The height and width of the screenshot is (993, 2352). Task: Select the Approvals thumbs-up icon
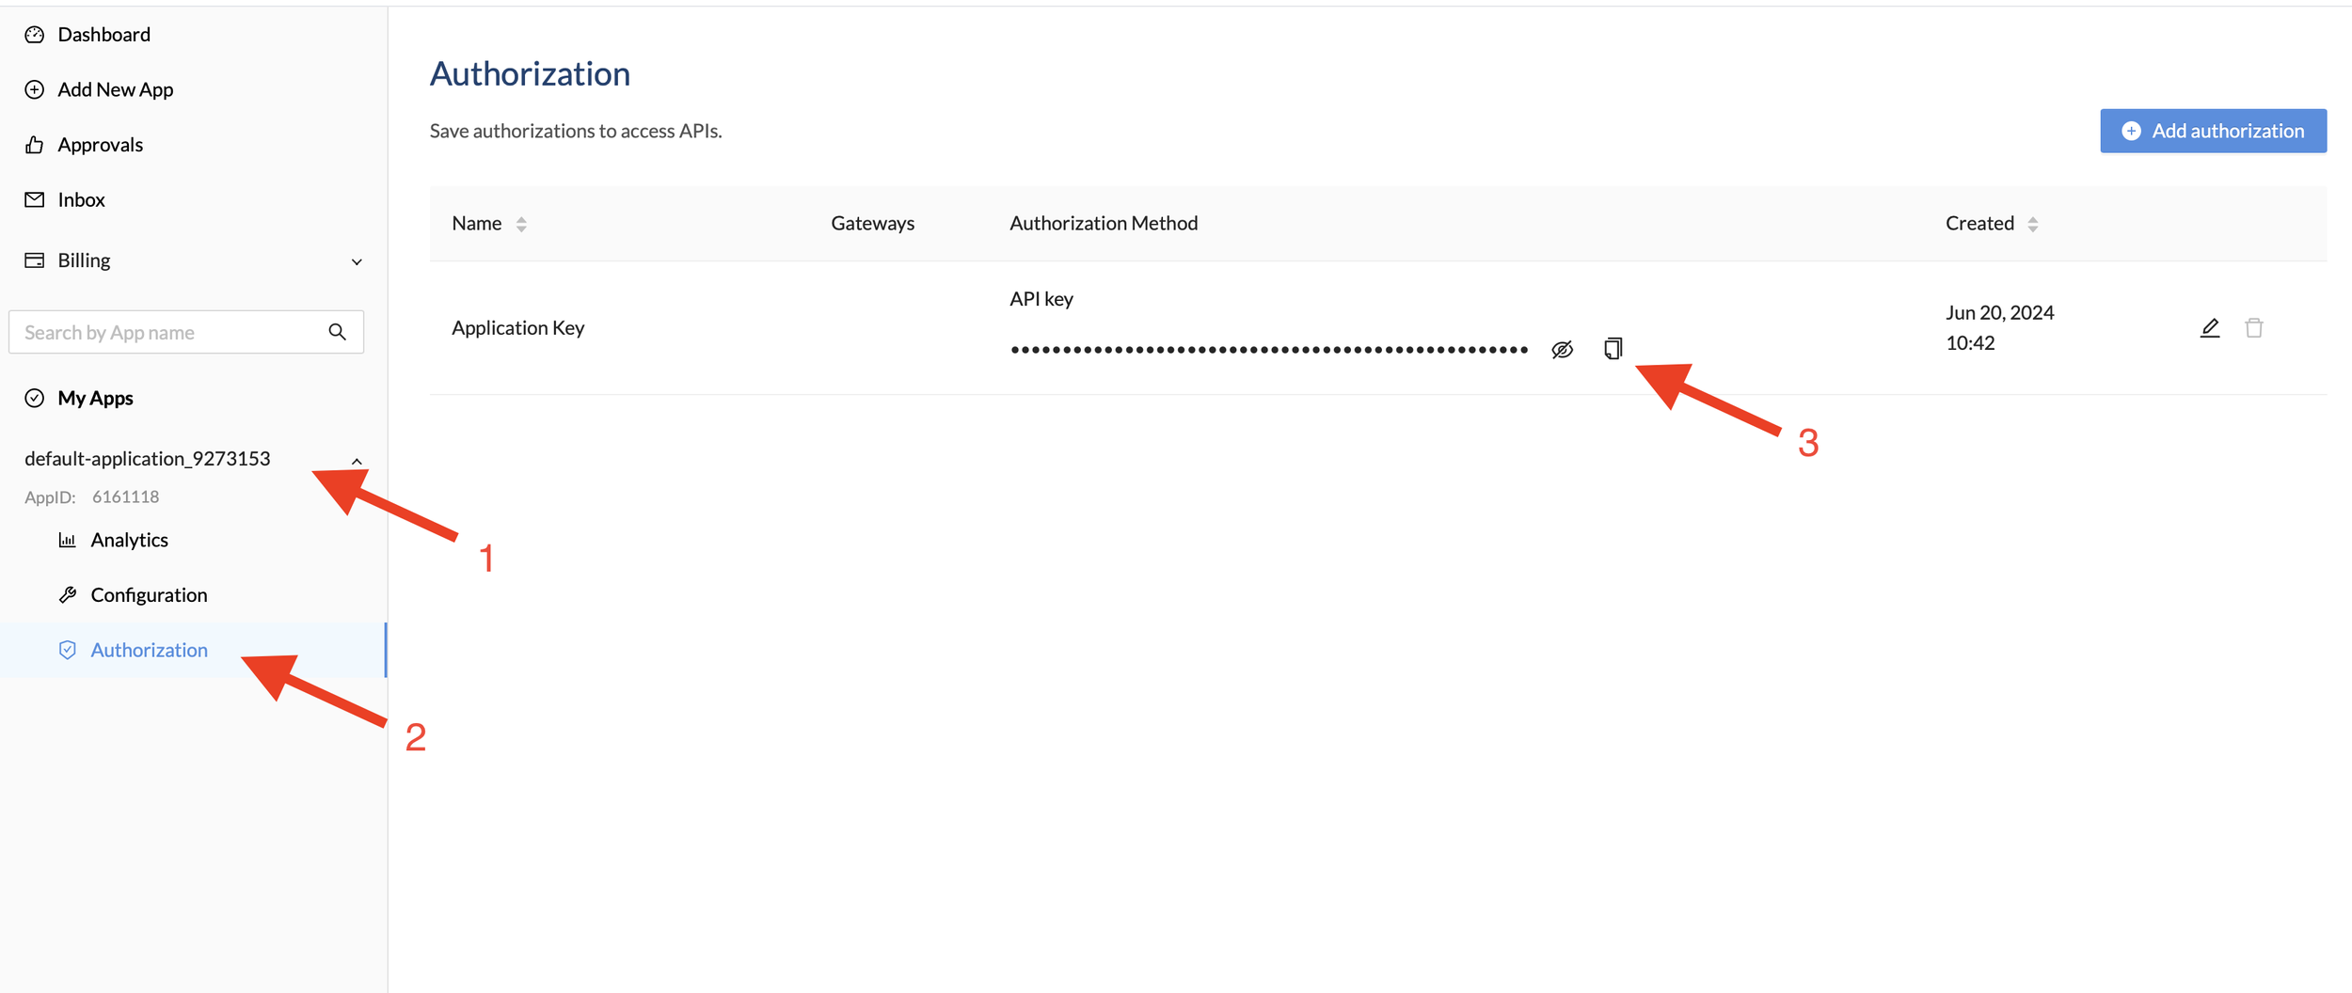34,144
